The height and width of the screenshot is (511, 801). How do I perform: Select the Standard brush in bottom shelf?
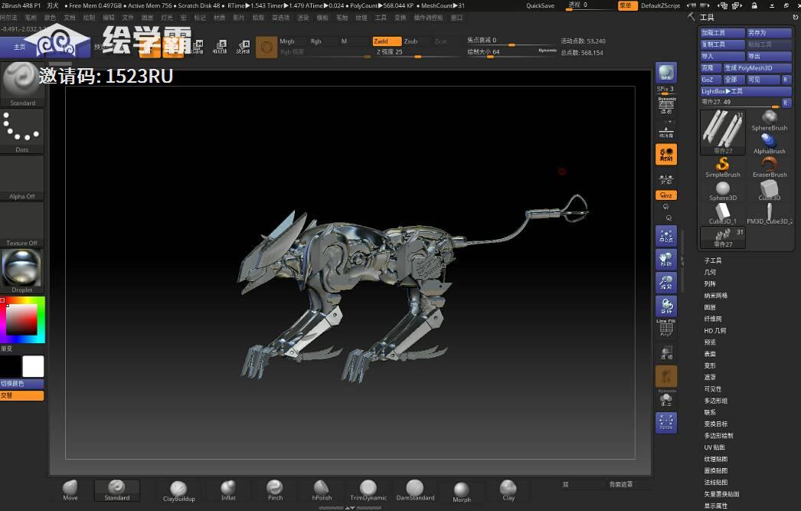click(116, 490)
